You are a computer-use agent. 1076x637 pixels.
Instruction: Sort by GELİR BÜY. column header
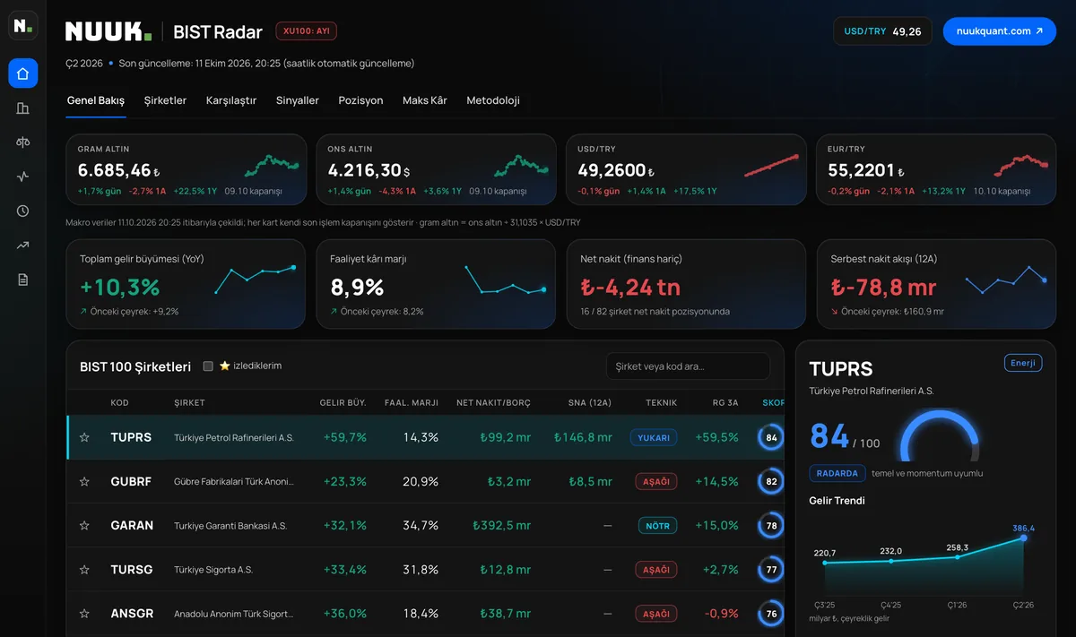click(343, 403)
